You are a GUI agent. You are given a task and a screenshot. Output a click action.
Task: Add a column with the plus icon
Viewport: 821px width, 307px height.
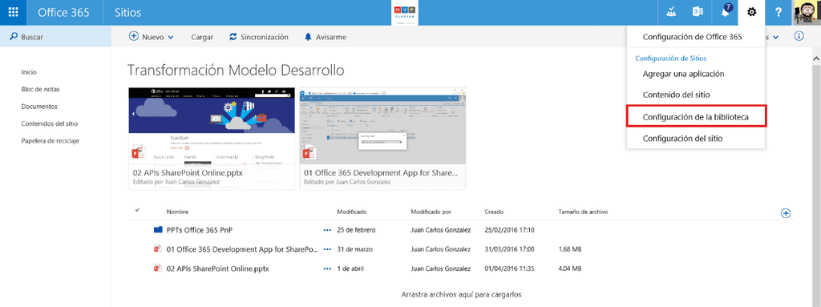[786, 213]
